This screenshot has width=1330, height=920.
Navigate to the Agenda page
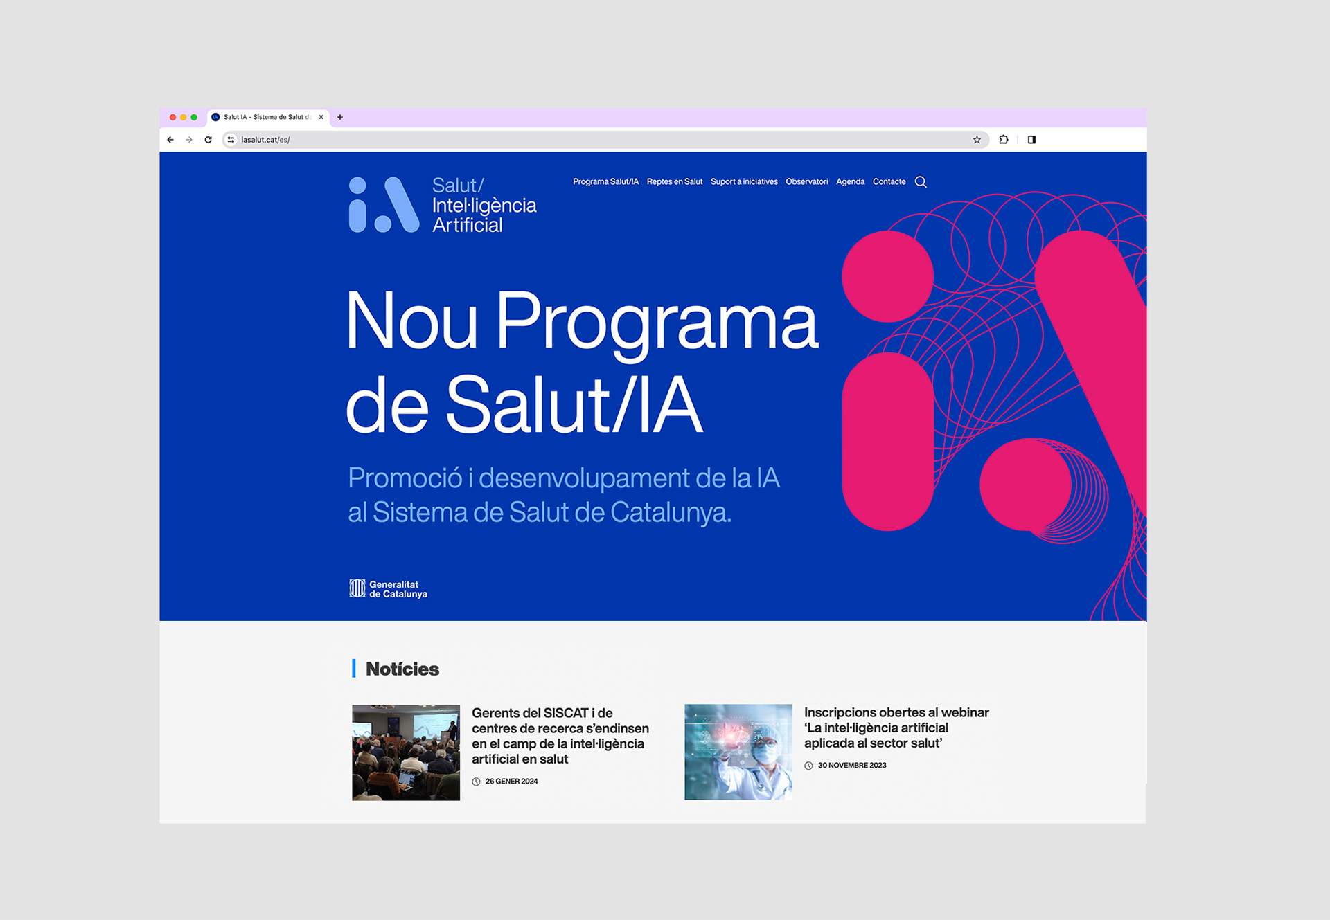pos(850,182)
